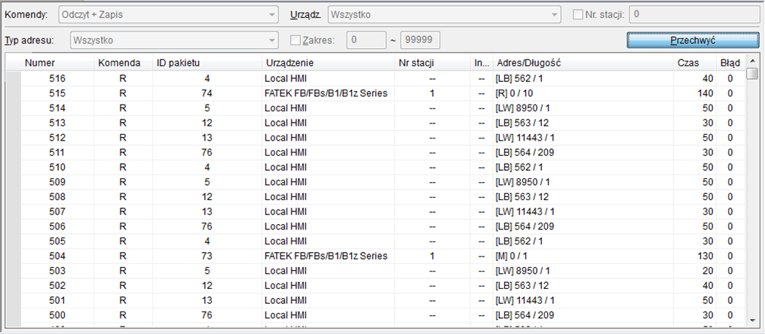The image size is (765, 334).
Task: Open the Komendy dropdown
Action: tap(168, 14)
